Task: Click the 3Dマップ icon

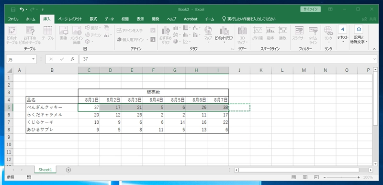Action: tap(242, 35)
